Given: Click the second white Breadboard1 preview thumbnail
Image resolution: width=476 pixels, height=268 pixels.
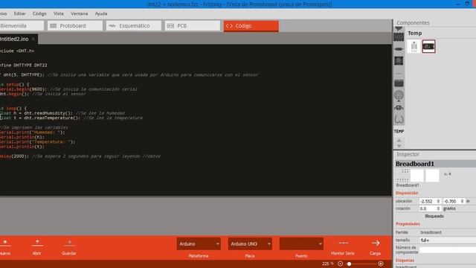Looking at the screenshot, I should point(432,176).
